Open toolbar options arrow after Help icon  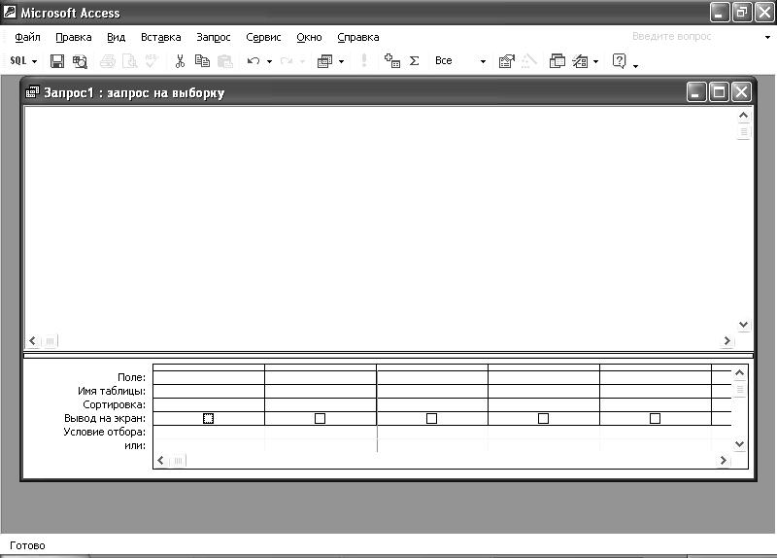(x=635, y=65)
